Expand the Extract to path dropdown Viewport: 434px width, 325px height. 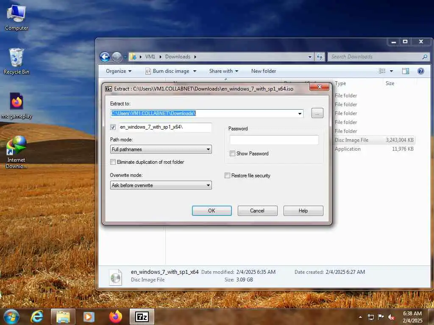(x=300, y=113)
